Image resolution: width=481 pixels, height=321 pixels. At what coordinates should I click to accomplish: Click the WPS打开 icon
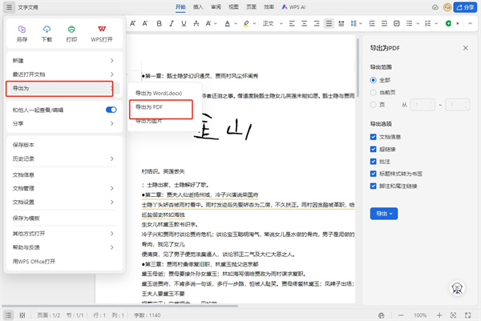click(x=102, y=29)
